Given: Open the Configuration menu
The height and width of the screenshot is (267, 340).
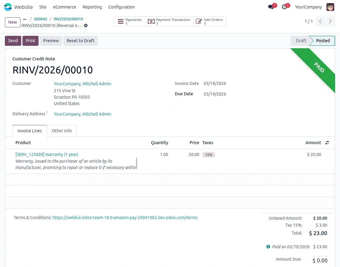Looking at the screenshot, I should coord(121,7).
